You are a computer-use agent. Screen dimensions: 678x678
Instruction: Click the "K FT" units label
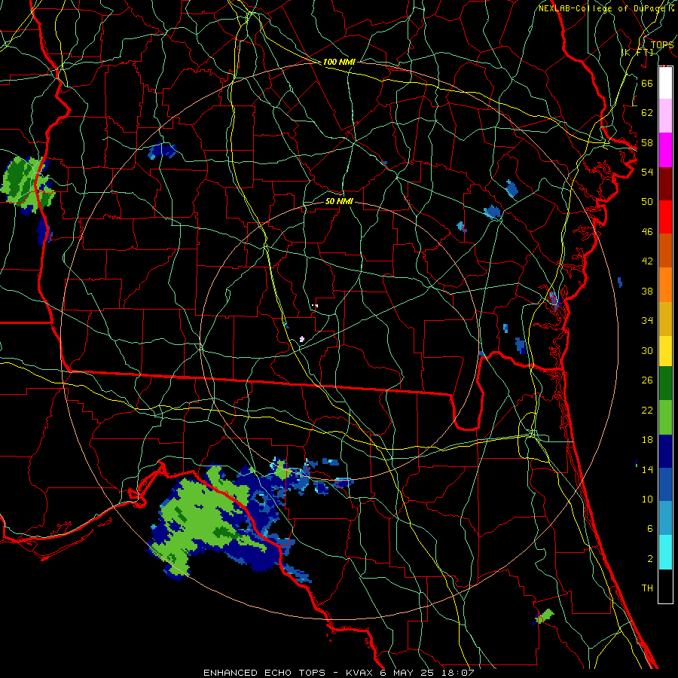click(637, 52)
